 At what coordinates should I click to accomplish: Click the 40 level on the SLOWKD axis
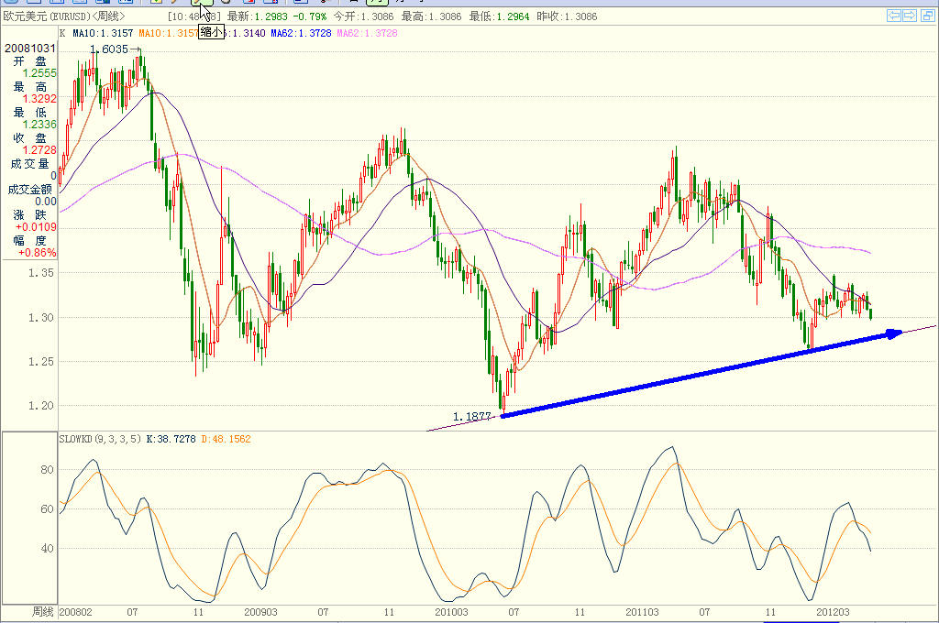[x=47, y=548]
